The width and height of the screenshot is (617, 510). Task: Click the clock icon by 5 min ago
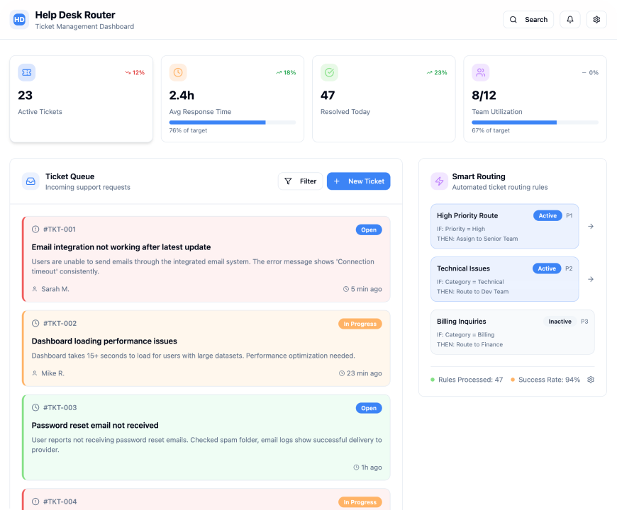(346, 289)
